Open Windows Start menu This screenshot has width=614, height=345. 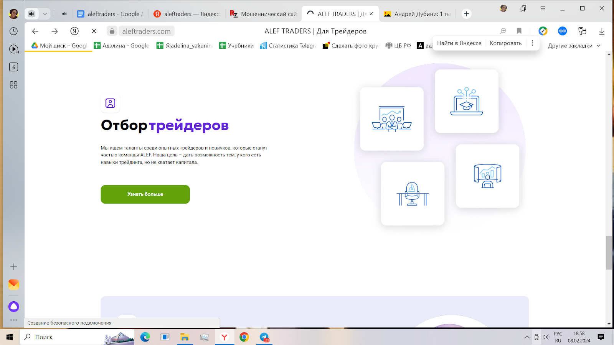tap(10, 337)
